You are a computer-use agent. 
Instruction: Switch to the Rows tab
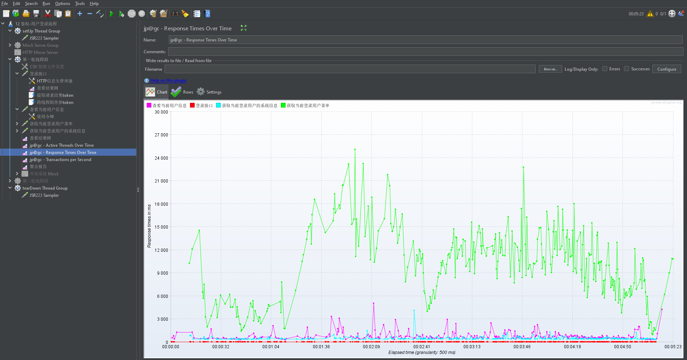coord(182,92)
